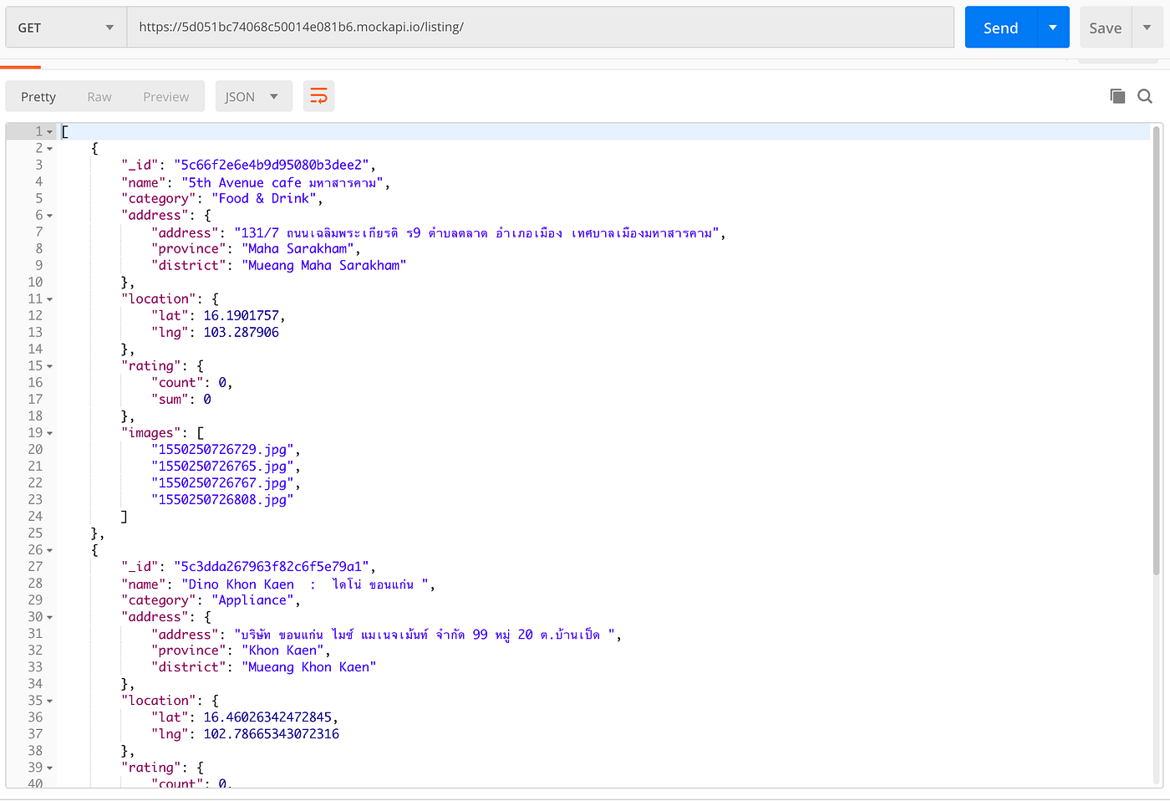Collapse the first object at line 2
The width and height of the screenshot is (1170, 801).
point(50,149)
